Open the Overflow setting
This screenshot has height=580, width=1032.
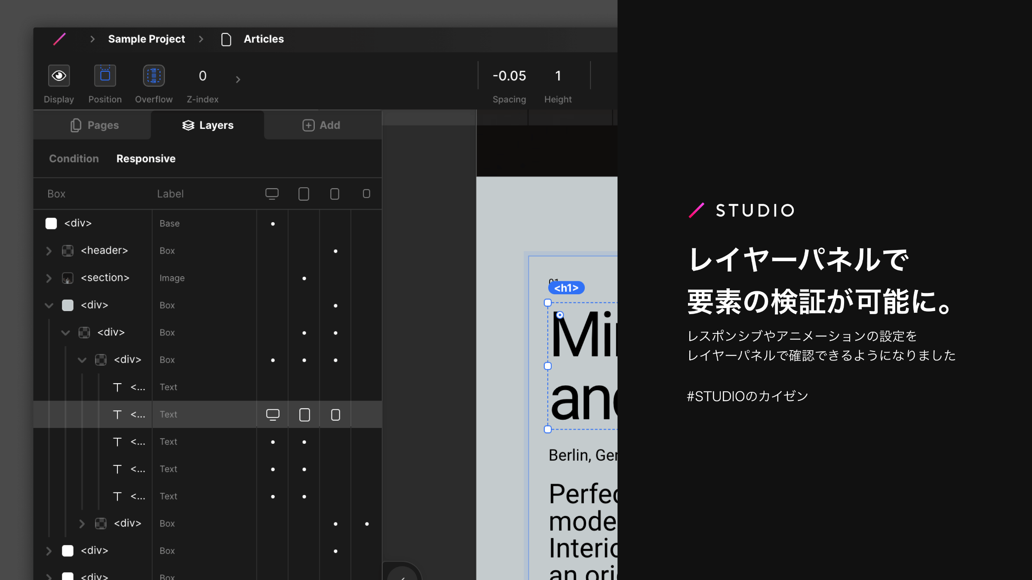154,76
